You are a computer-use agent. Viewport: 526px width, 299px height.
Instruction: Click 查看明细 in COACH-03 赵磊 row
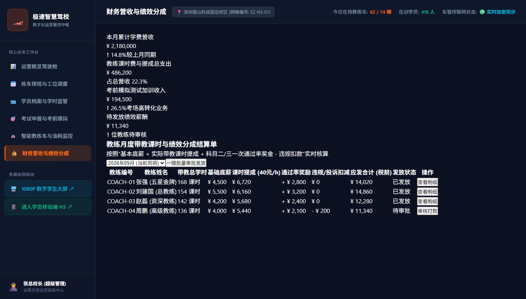pos(427,201)
